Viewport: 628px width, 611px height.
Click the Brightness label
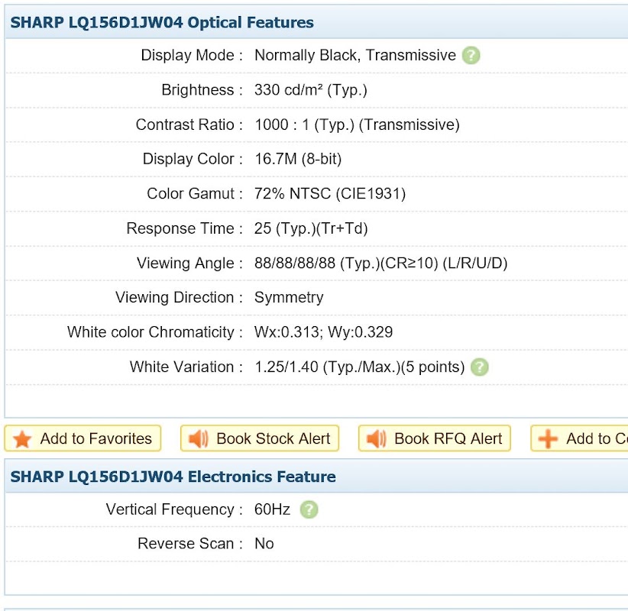coord(198,90)
